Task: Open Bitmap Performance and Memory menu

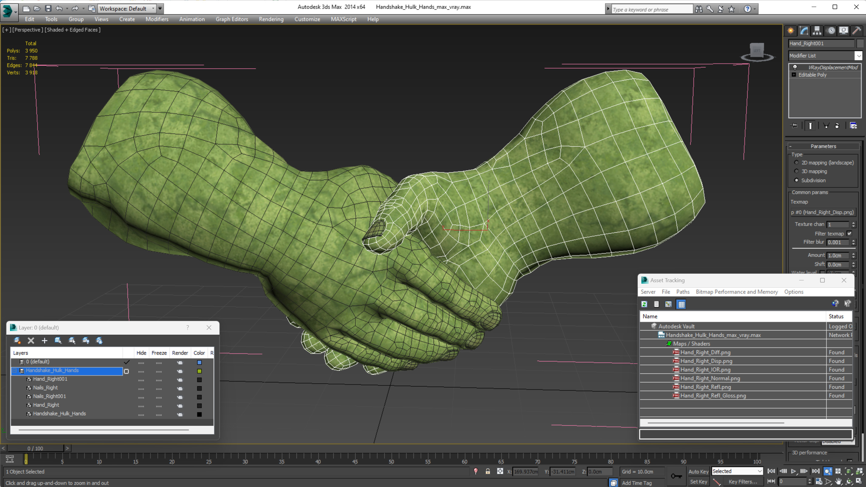Action: pos(737,292)
